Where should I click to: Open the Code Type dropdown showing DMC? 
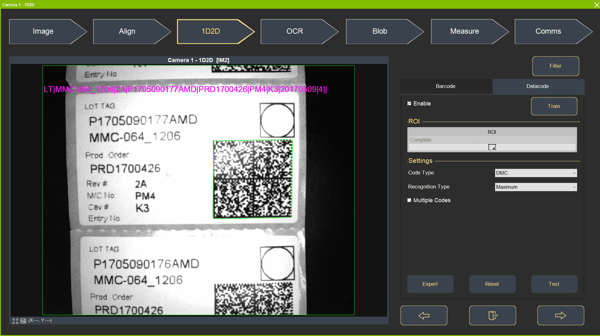tap(536, 173)
